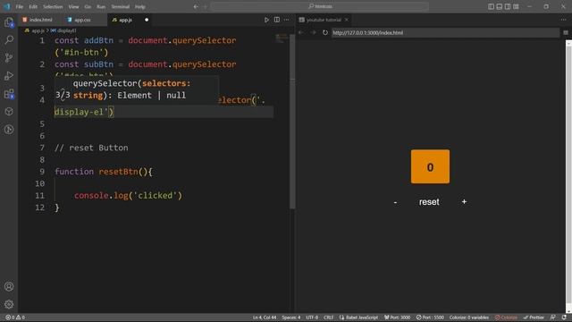Toggle secondary sidebar layout icon
Image resolution: width=572 pixels, height=322 pixels.
pos(508,6)
